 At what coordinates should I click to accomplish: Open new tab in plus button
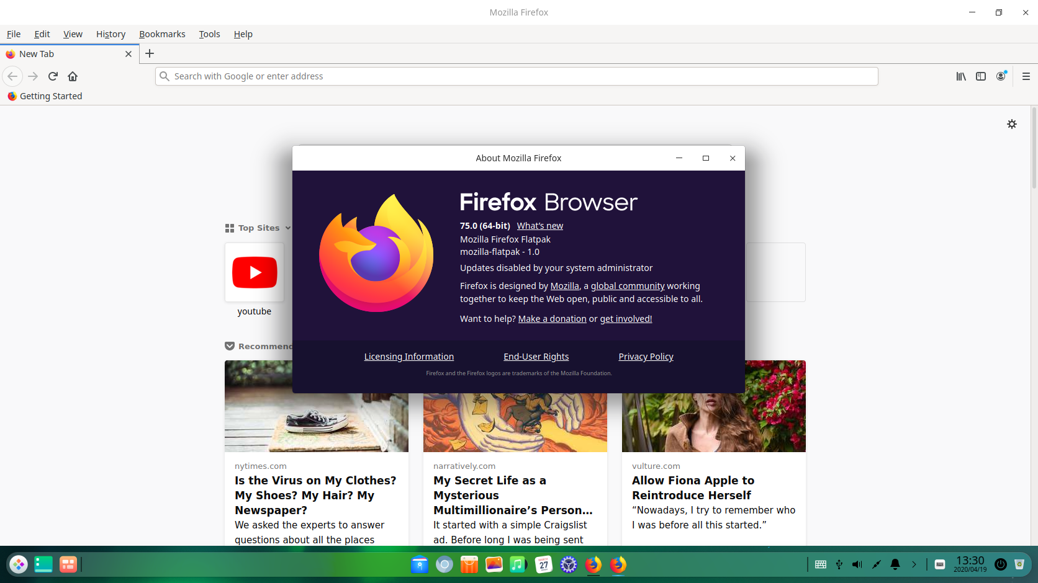coord(150,53)
